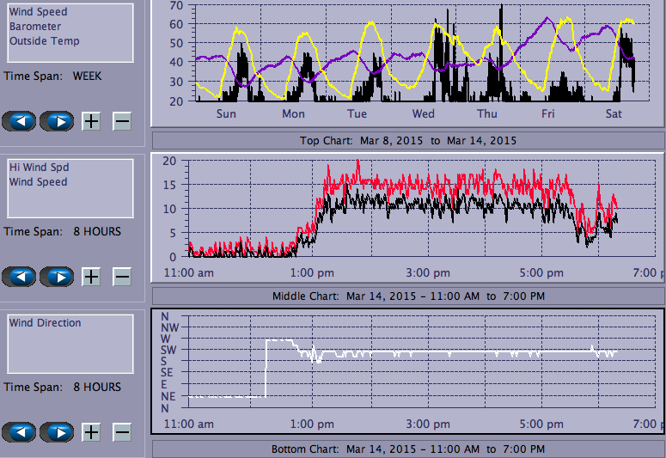Click the top chart's right arrow button

[57, 121]
